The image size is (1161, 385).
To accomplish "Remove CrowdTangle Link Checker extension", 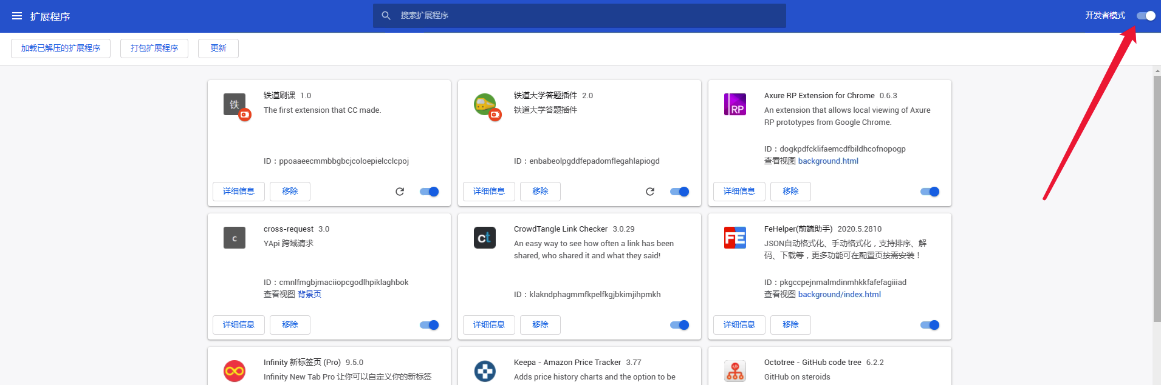I will tap(540, 325).
